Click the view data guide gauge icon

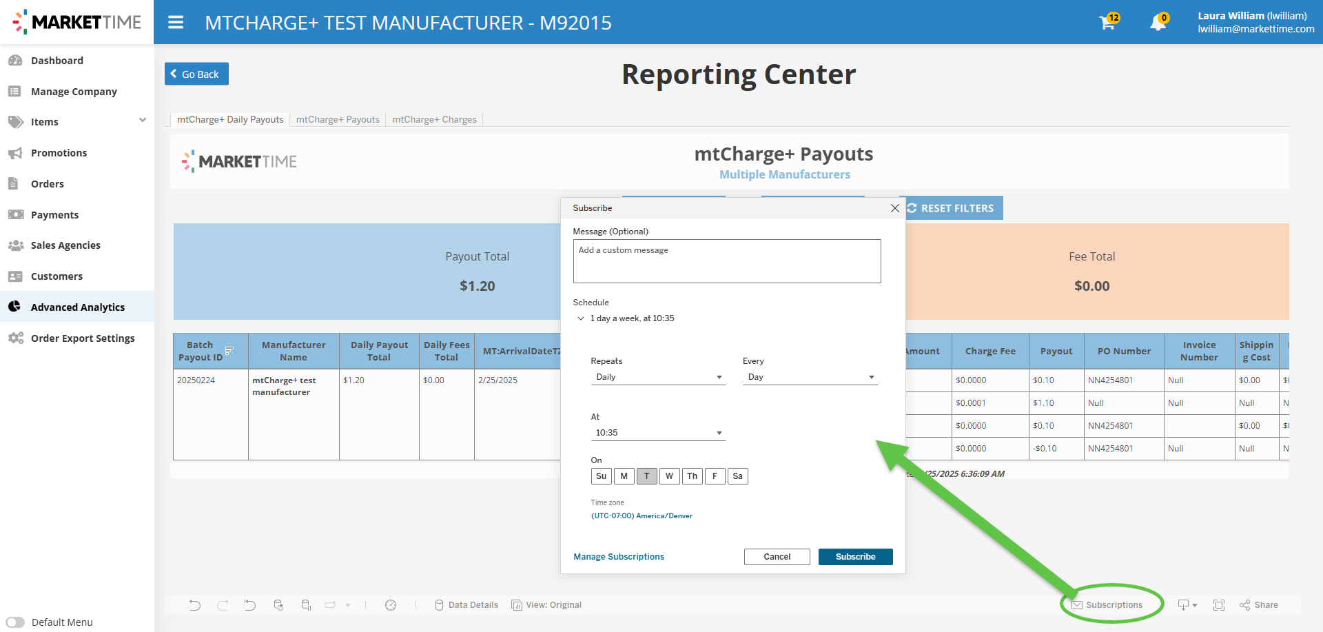tap(391, 605)
